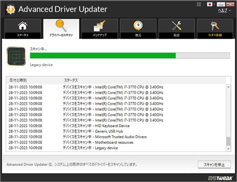The width and height of the screenshot is (237, 182).
Task: Click the log list scroll down arrow
Action: point(228,148)
